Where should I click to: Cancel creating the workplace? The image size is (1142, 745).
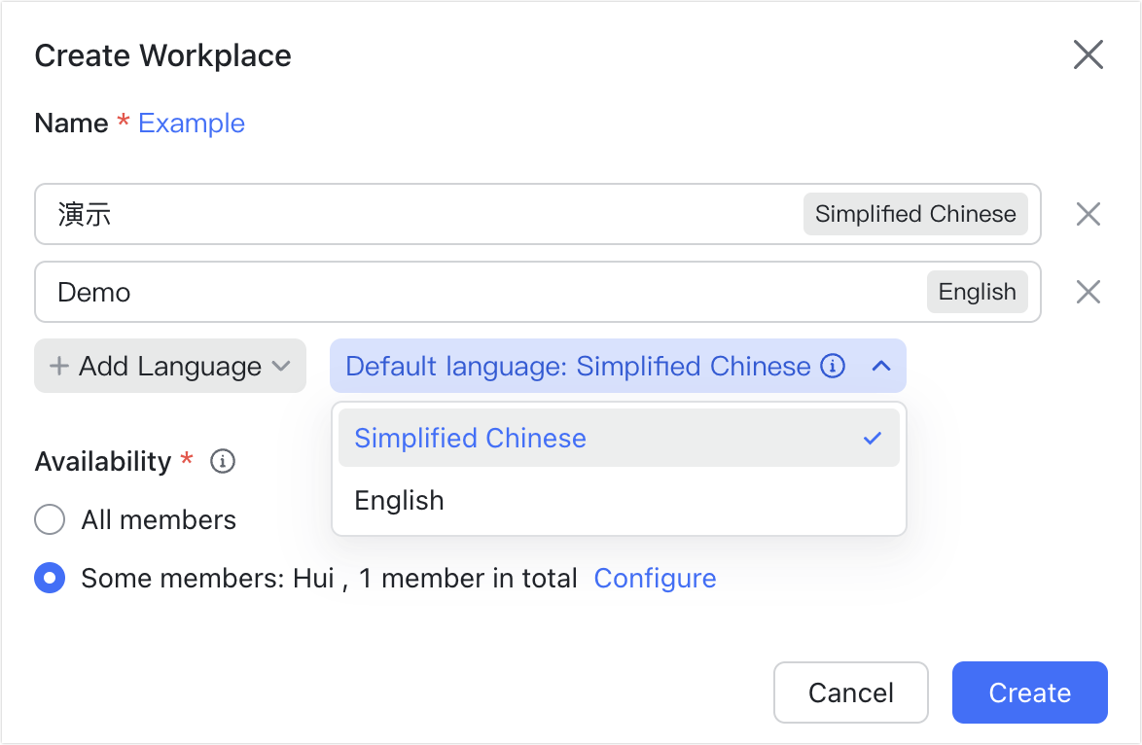point(850,692)
